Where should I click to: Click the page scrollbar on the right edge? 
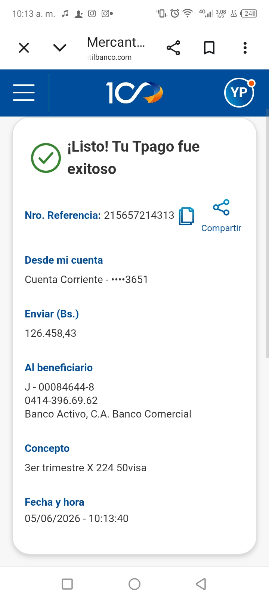(x=267, y=233)
